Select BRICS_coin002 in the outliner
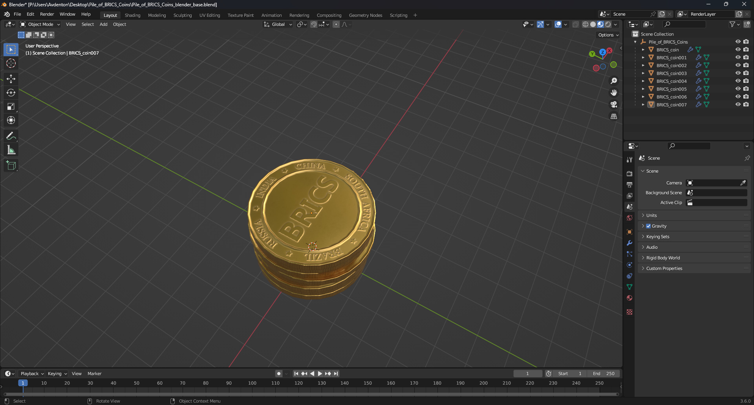The height and width of the screenshot is (405, 754). pyautogui.click(x=671, y=66)
